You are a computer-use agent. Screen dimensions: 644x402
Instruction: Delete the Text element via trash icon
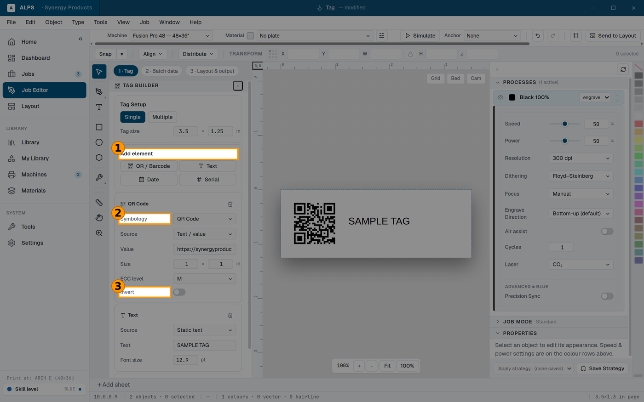[230, 315]
